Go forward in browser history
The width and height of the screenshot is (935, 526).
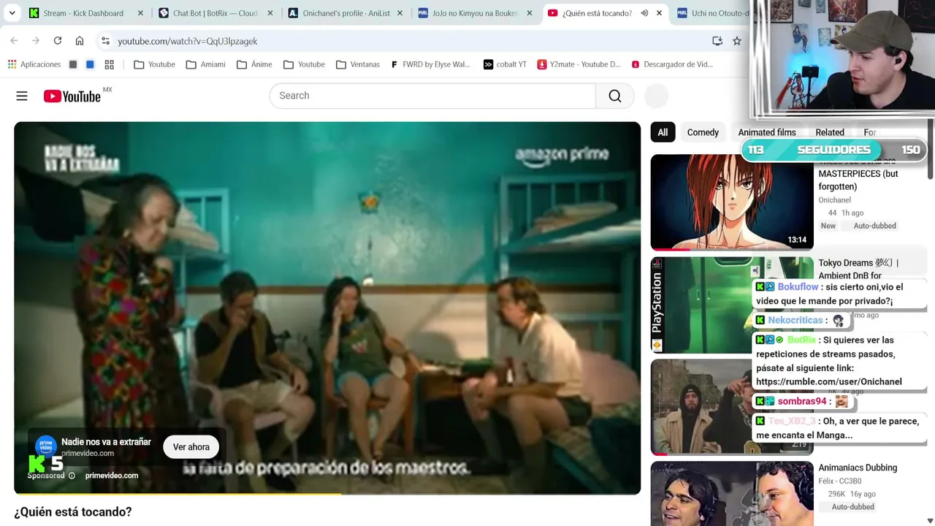tap(36, 41)
